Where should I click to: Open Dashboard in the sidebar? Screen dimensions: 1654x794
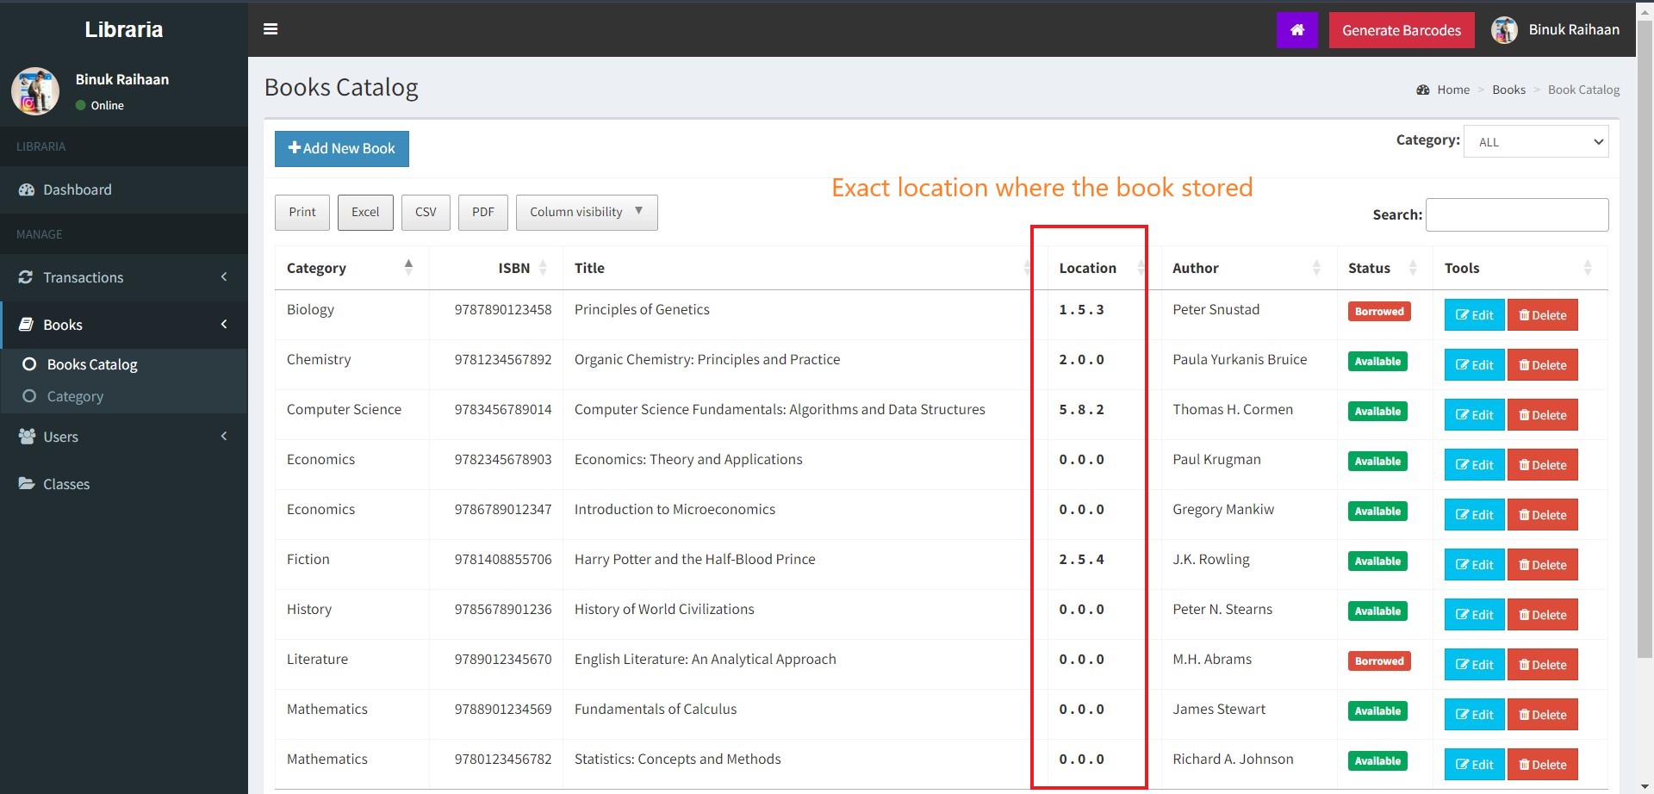coord(124,189)
